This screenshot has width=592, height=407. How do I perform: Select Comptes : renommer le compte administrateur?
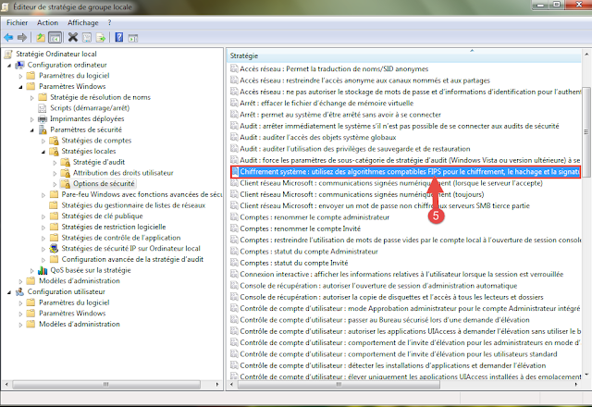click(x=314, y=217)
